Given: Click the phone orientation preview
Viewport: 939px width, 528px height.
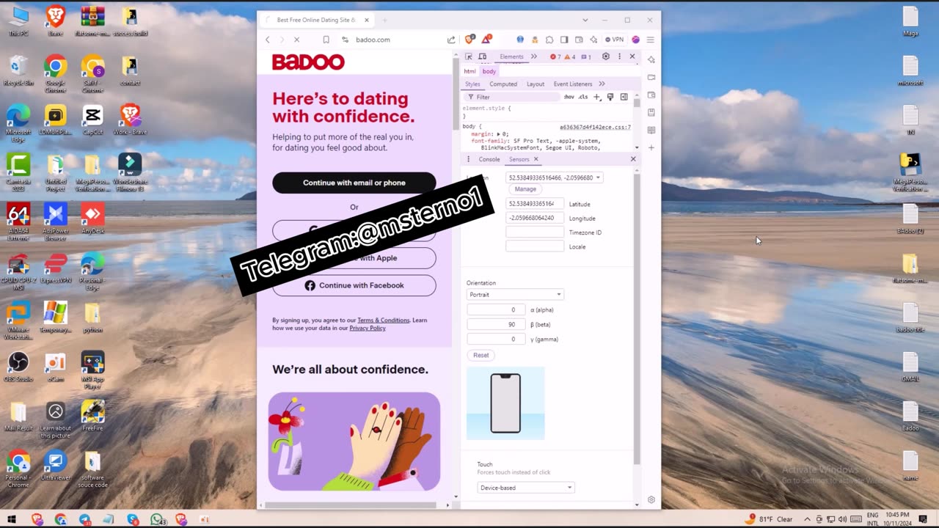Looking at the screenshot, I should point(505,403).
